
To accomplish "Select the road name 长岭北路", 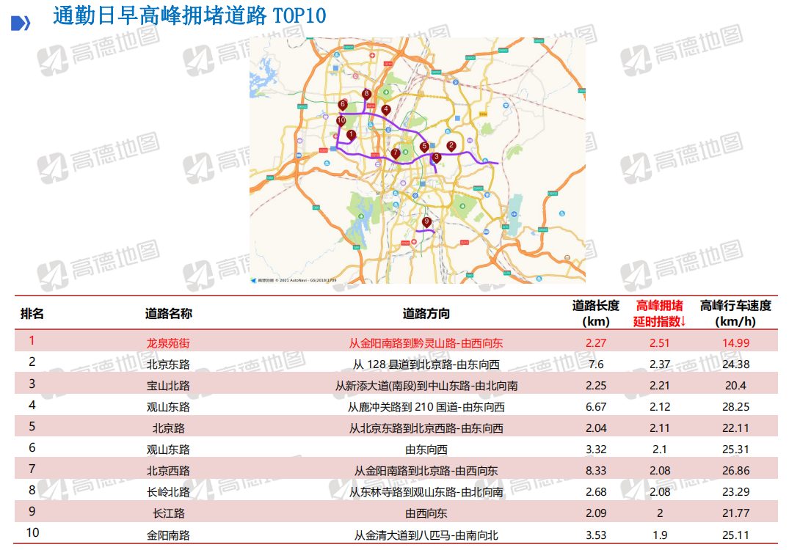I will [168, 491].
